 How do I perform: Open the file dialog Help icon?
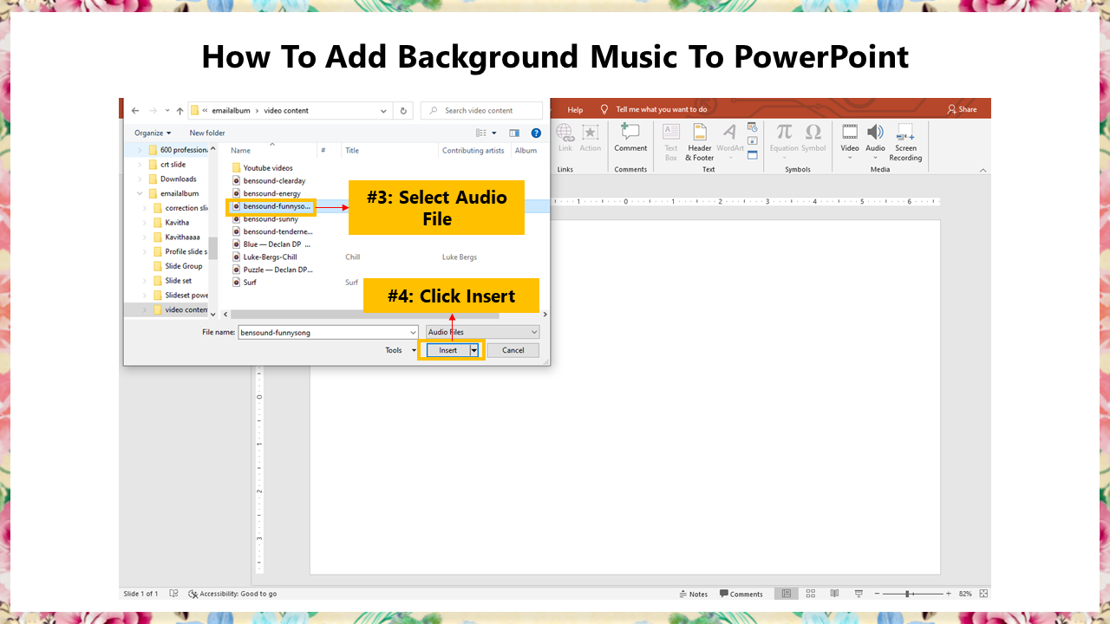pos(536,133)
